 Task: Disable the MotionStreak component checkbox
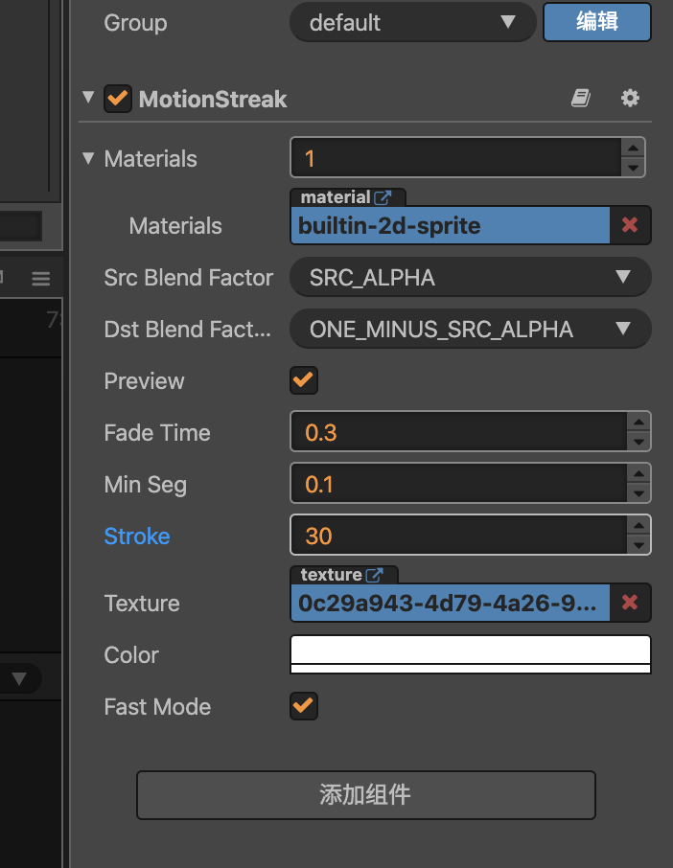click(118, 99)
